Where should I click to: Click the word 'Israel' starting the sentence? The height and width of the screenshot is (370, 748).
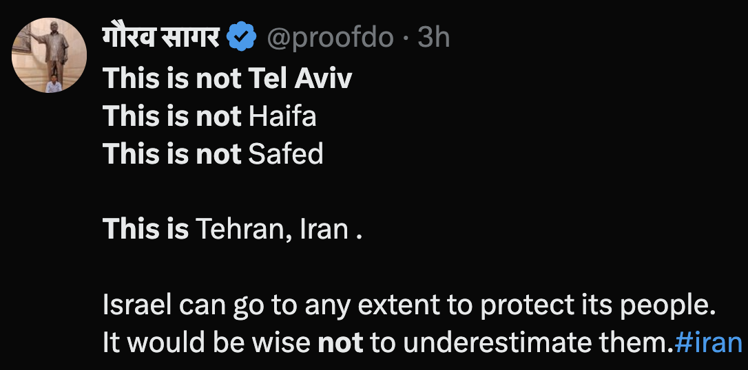136,305
